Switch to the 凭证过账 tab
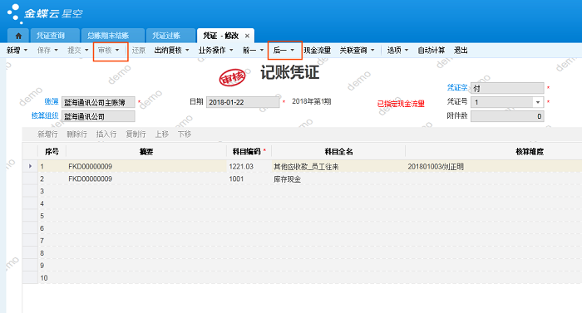The image size is (582, 313). click(166, 36)
